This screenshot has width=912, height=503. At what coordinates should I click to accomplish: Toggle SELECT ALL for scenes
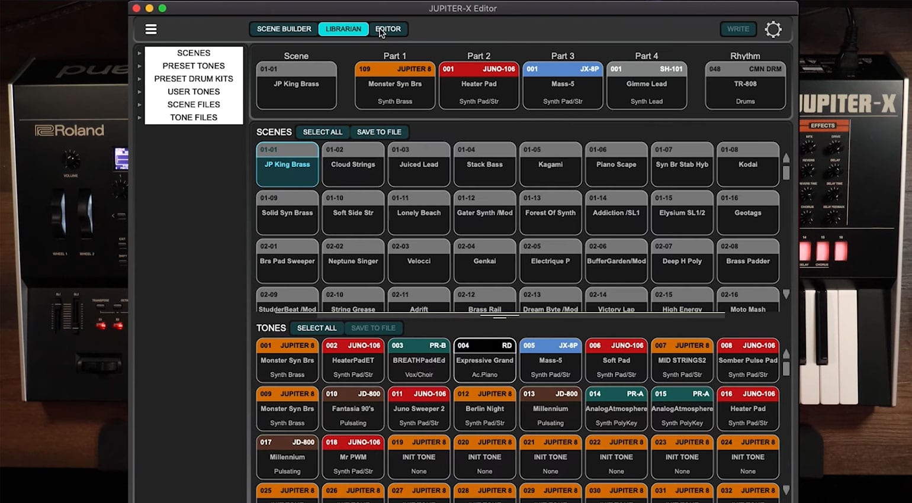click(322, 132)
